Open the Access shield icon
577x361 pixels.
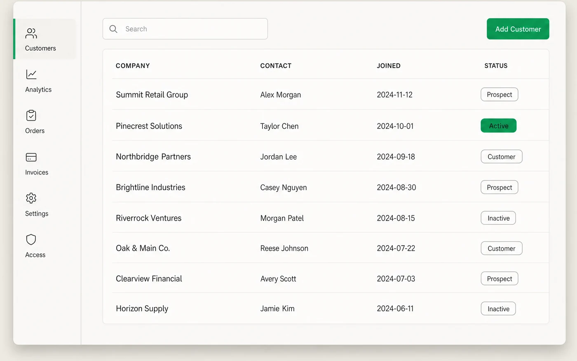pos(31,240)
